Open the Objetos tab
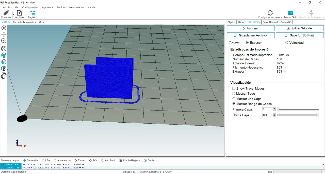The image size is (325, 174). pos(231,22)
